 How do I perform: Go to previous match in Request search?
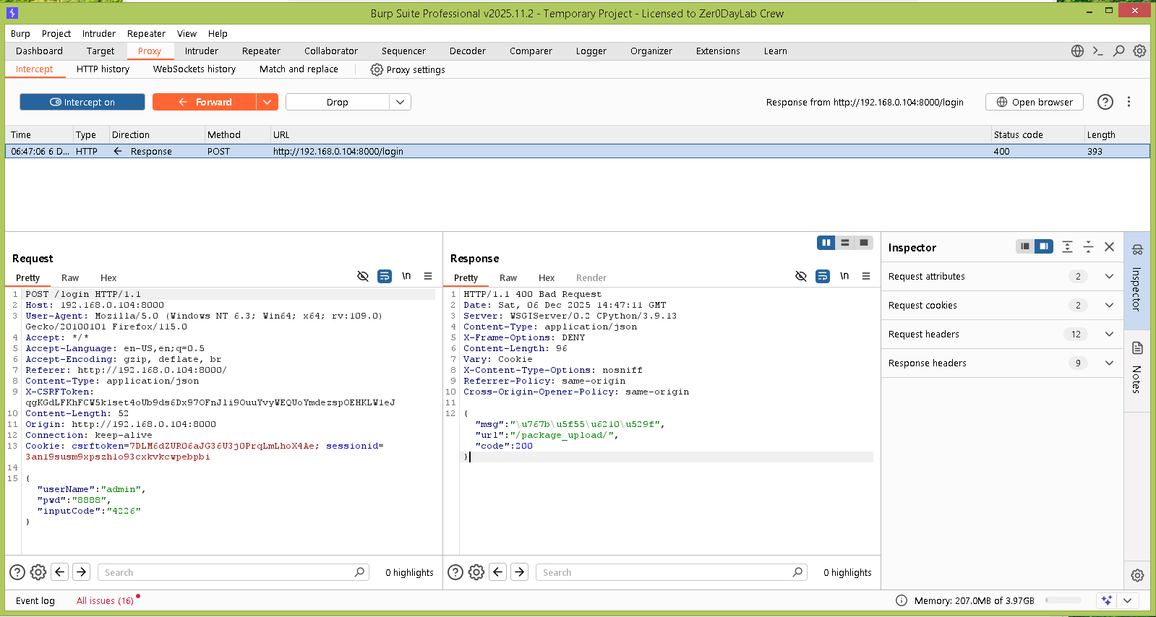pyautogui.click(x=60, y=572)
